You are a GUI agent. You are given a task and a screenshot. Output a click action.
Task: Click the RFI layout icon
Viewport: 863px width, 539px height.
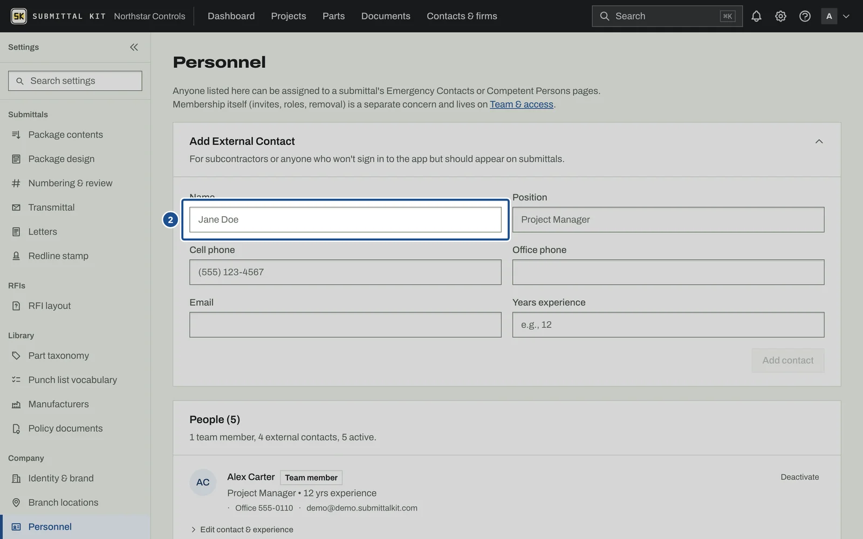(16, 306)
